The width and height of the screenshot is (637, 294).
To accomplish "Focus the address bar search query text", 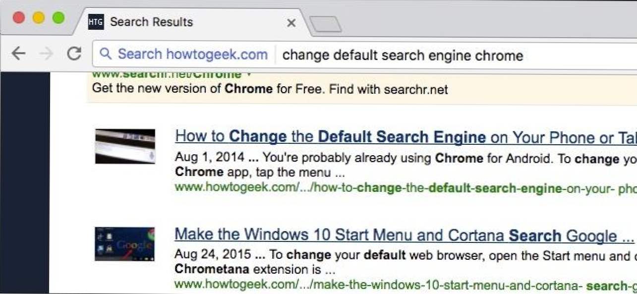I will coord(403,55).
